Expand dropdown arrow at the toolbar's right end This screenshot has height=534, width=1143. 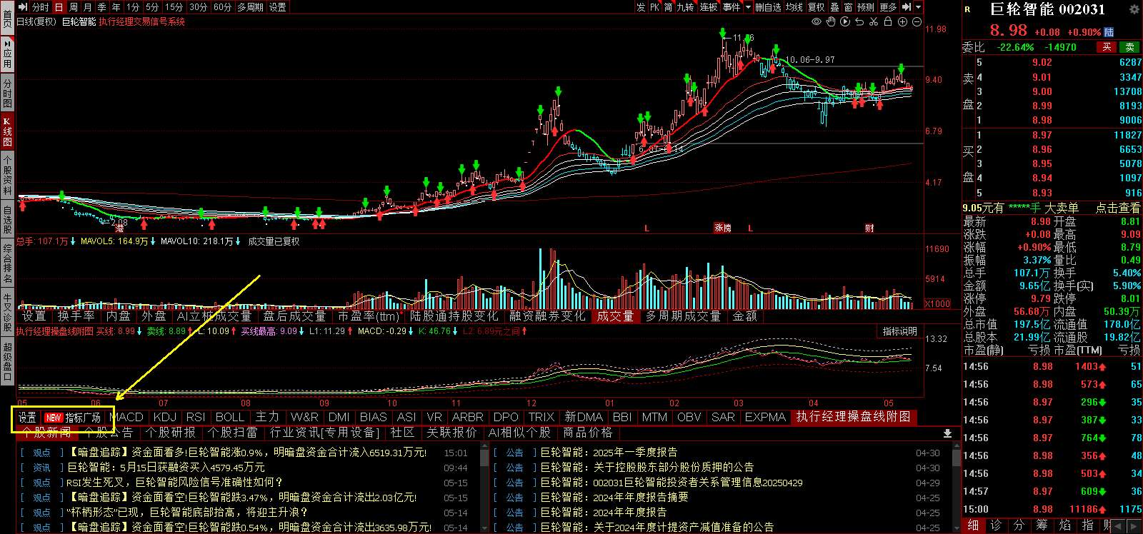tap(919, 7)
